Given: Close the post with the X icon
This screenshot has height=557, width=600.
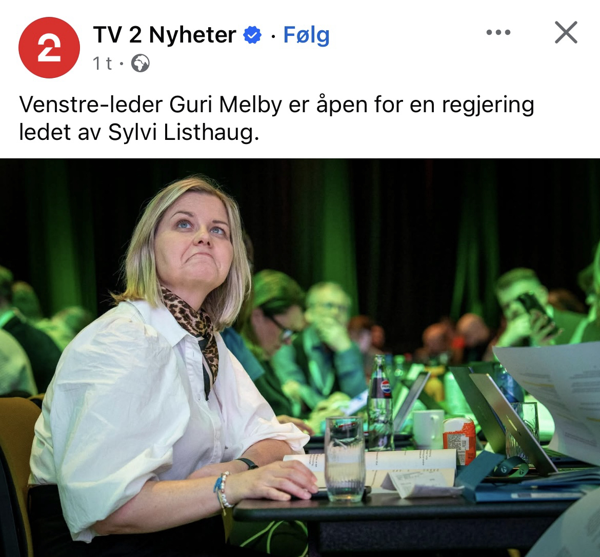Looking at the screenshot, I should [566, 32].
